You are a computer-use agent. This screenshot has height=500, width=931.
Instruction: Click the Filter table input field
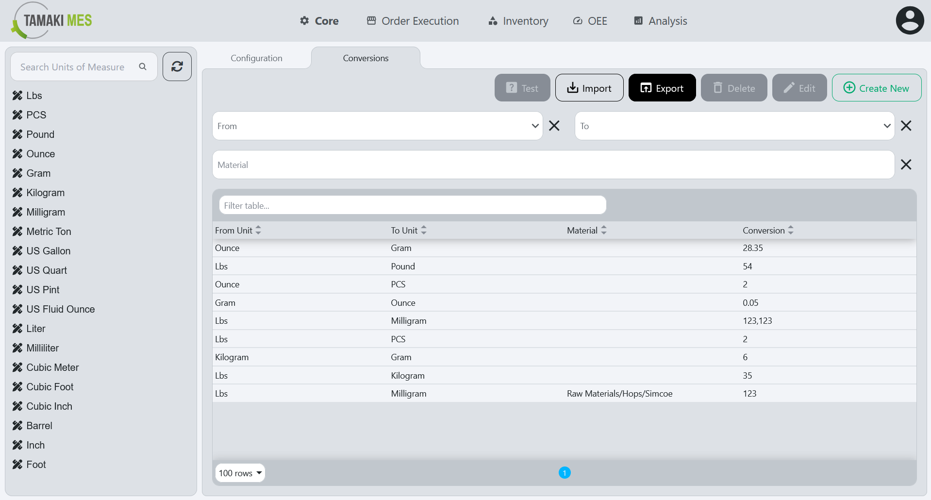(x=412, y=205)
